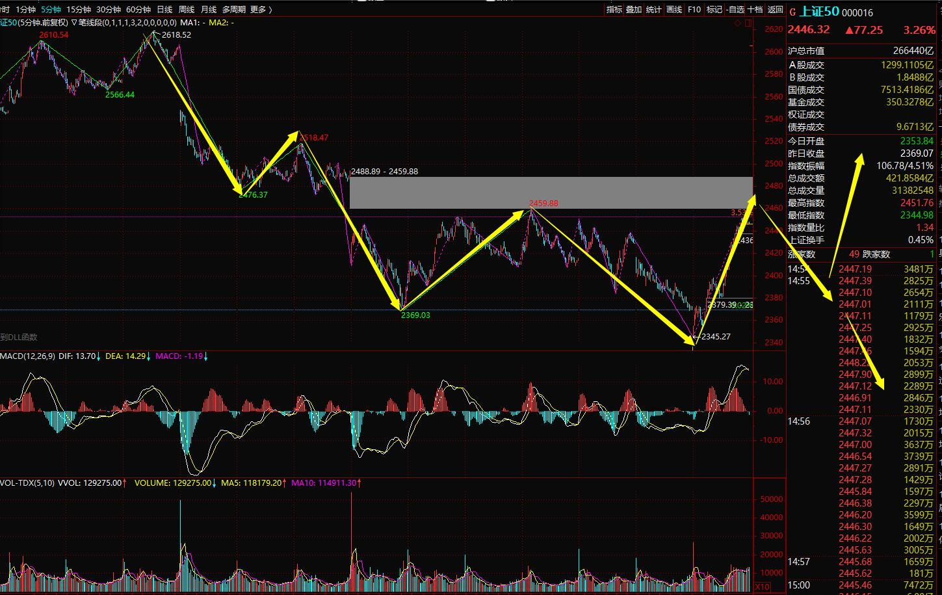Show the 十档 ten-level quotes
942x595 pixels.
[x=755, y=10]
